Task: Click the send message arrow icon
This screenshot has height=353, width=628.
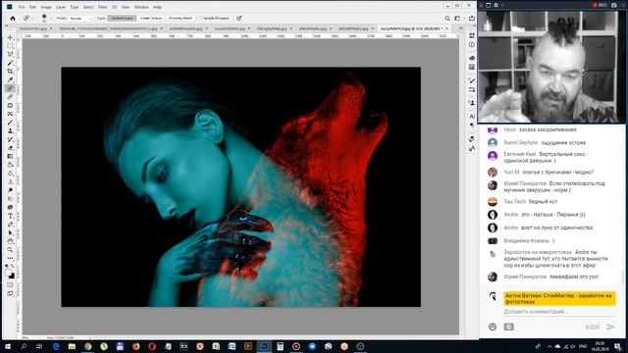Action: coord(610,327)
